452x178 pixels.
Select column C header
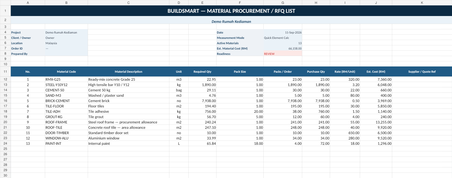(129, 3)
